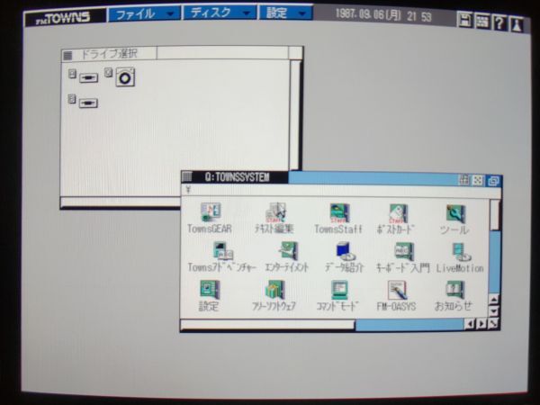Select the second-row floppy drive icon in ドライブ選択
This screenshot has height=405, width=540.
click(x=88, y=103)
